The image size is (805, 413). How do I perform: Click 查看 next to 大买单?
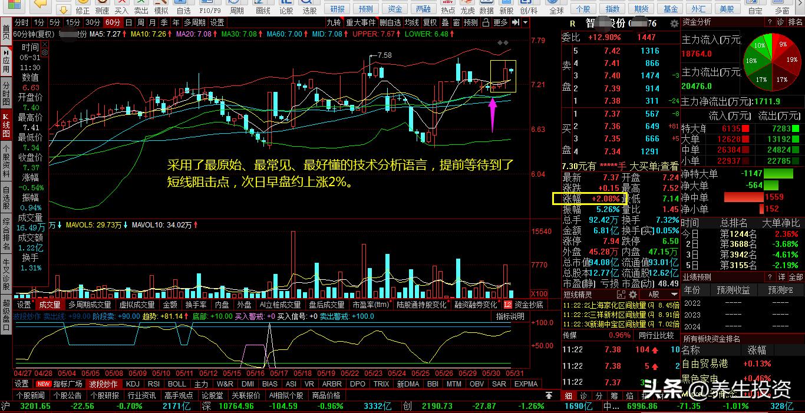tap(669, 167)
